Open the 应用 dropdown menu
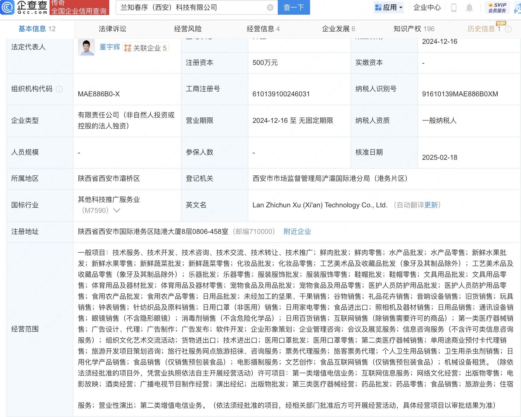The image size is (521, 417). pos(389,8)
